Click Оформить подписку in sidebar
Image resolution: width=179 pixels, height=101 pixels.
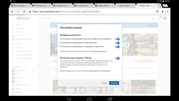tap(23, 39)
